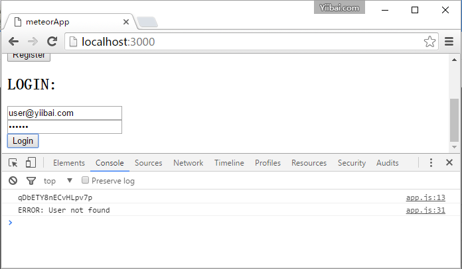Open the Network tab

click(x=188, y=163)
